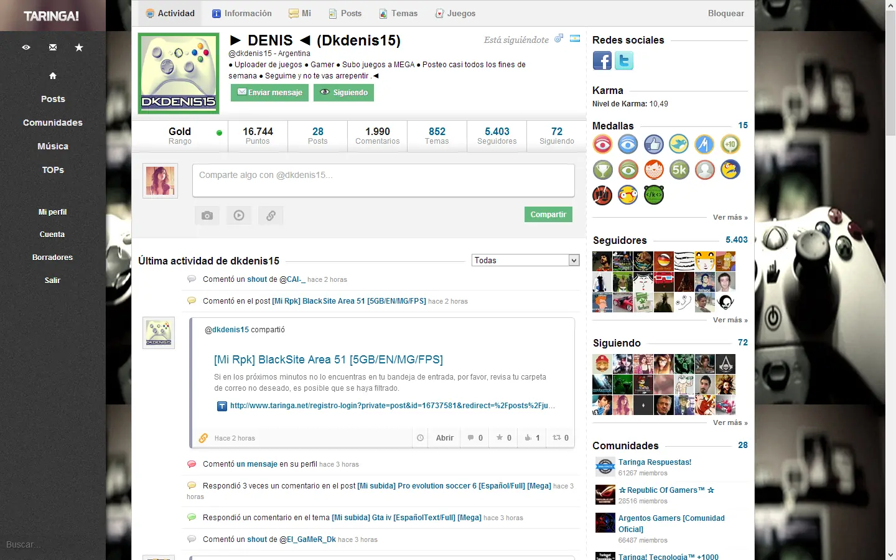Focus the Buscar search field
The height and width of the screenshot is (560, 896).
point(53,544)
